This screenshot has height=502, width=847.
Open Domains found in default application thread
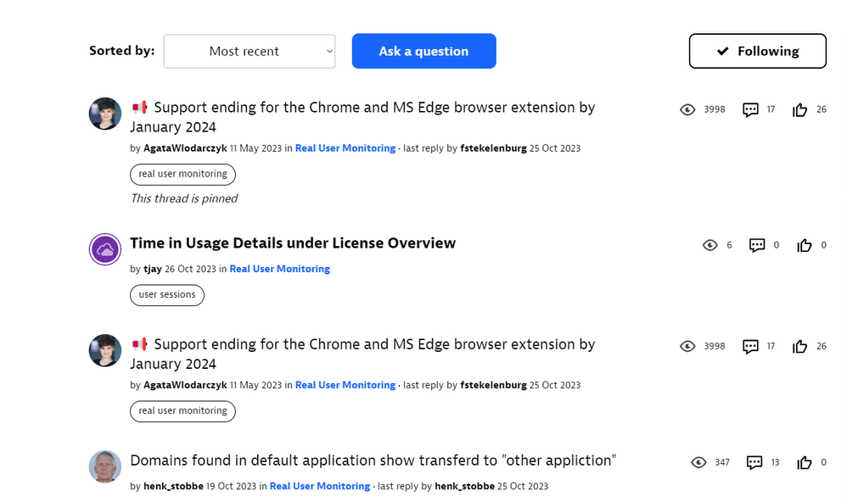[x=373, y=460]
